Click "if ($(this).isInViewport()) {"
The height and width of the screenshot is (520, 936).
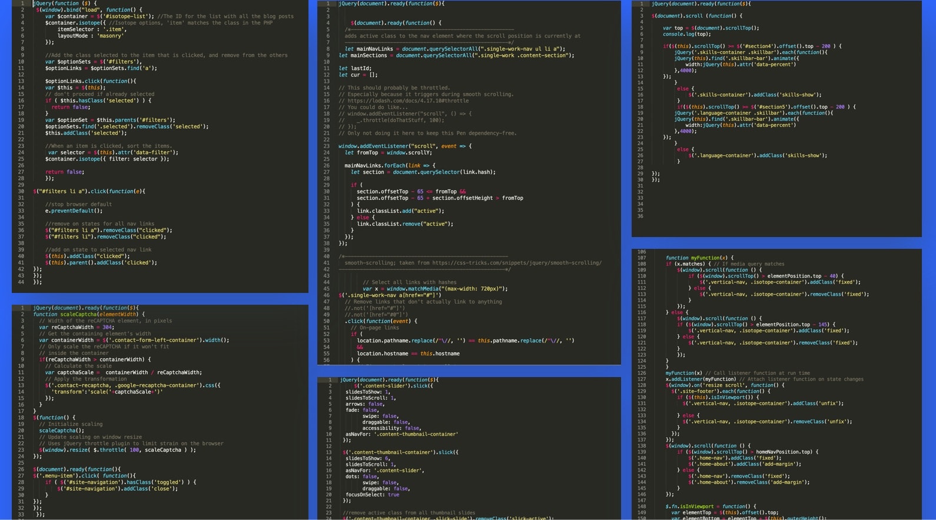tap(718, 398)
